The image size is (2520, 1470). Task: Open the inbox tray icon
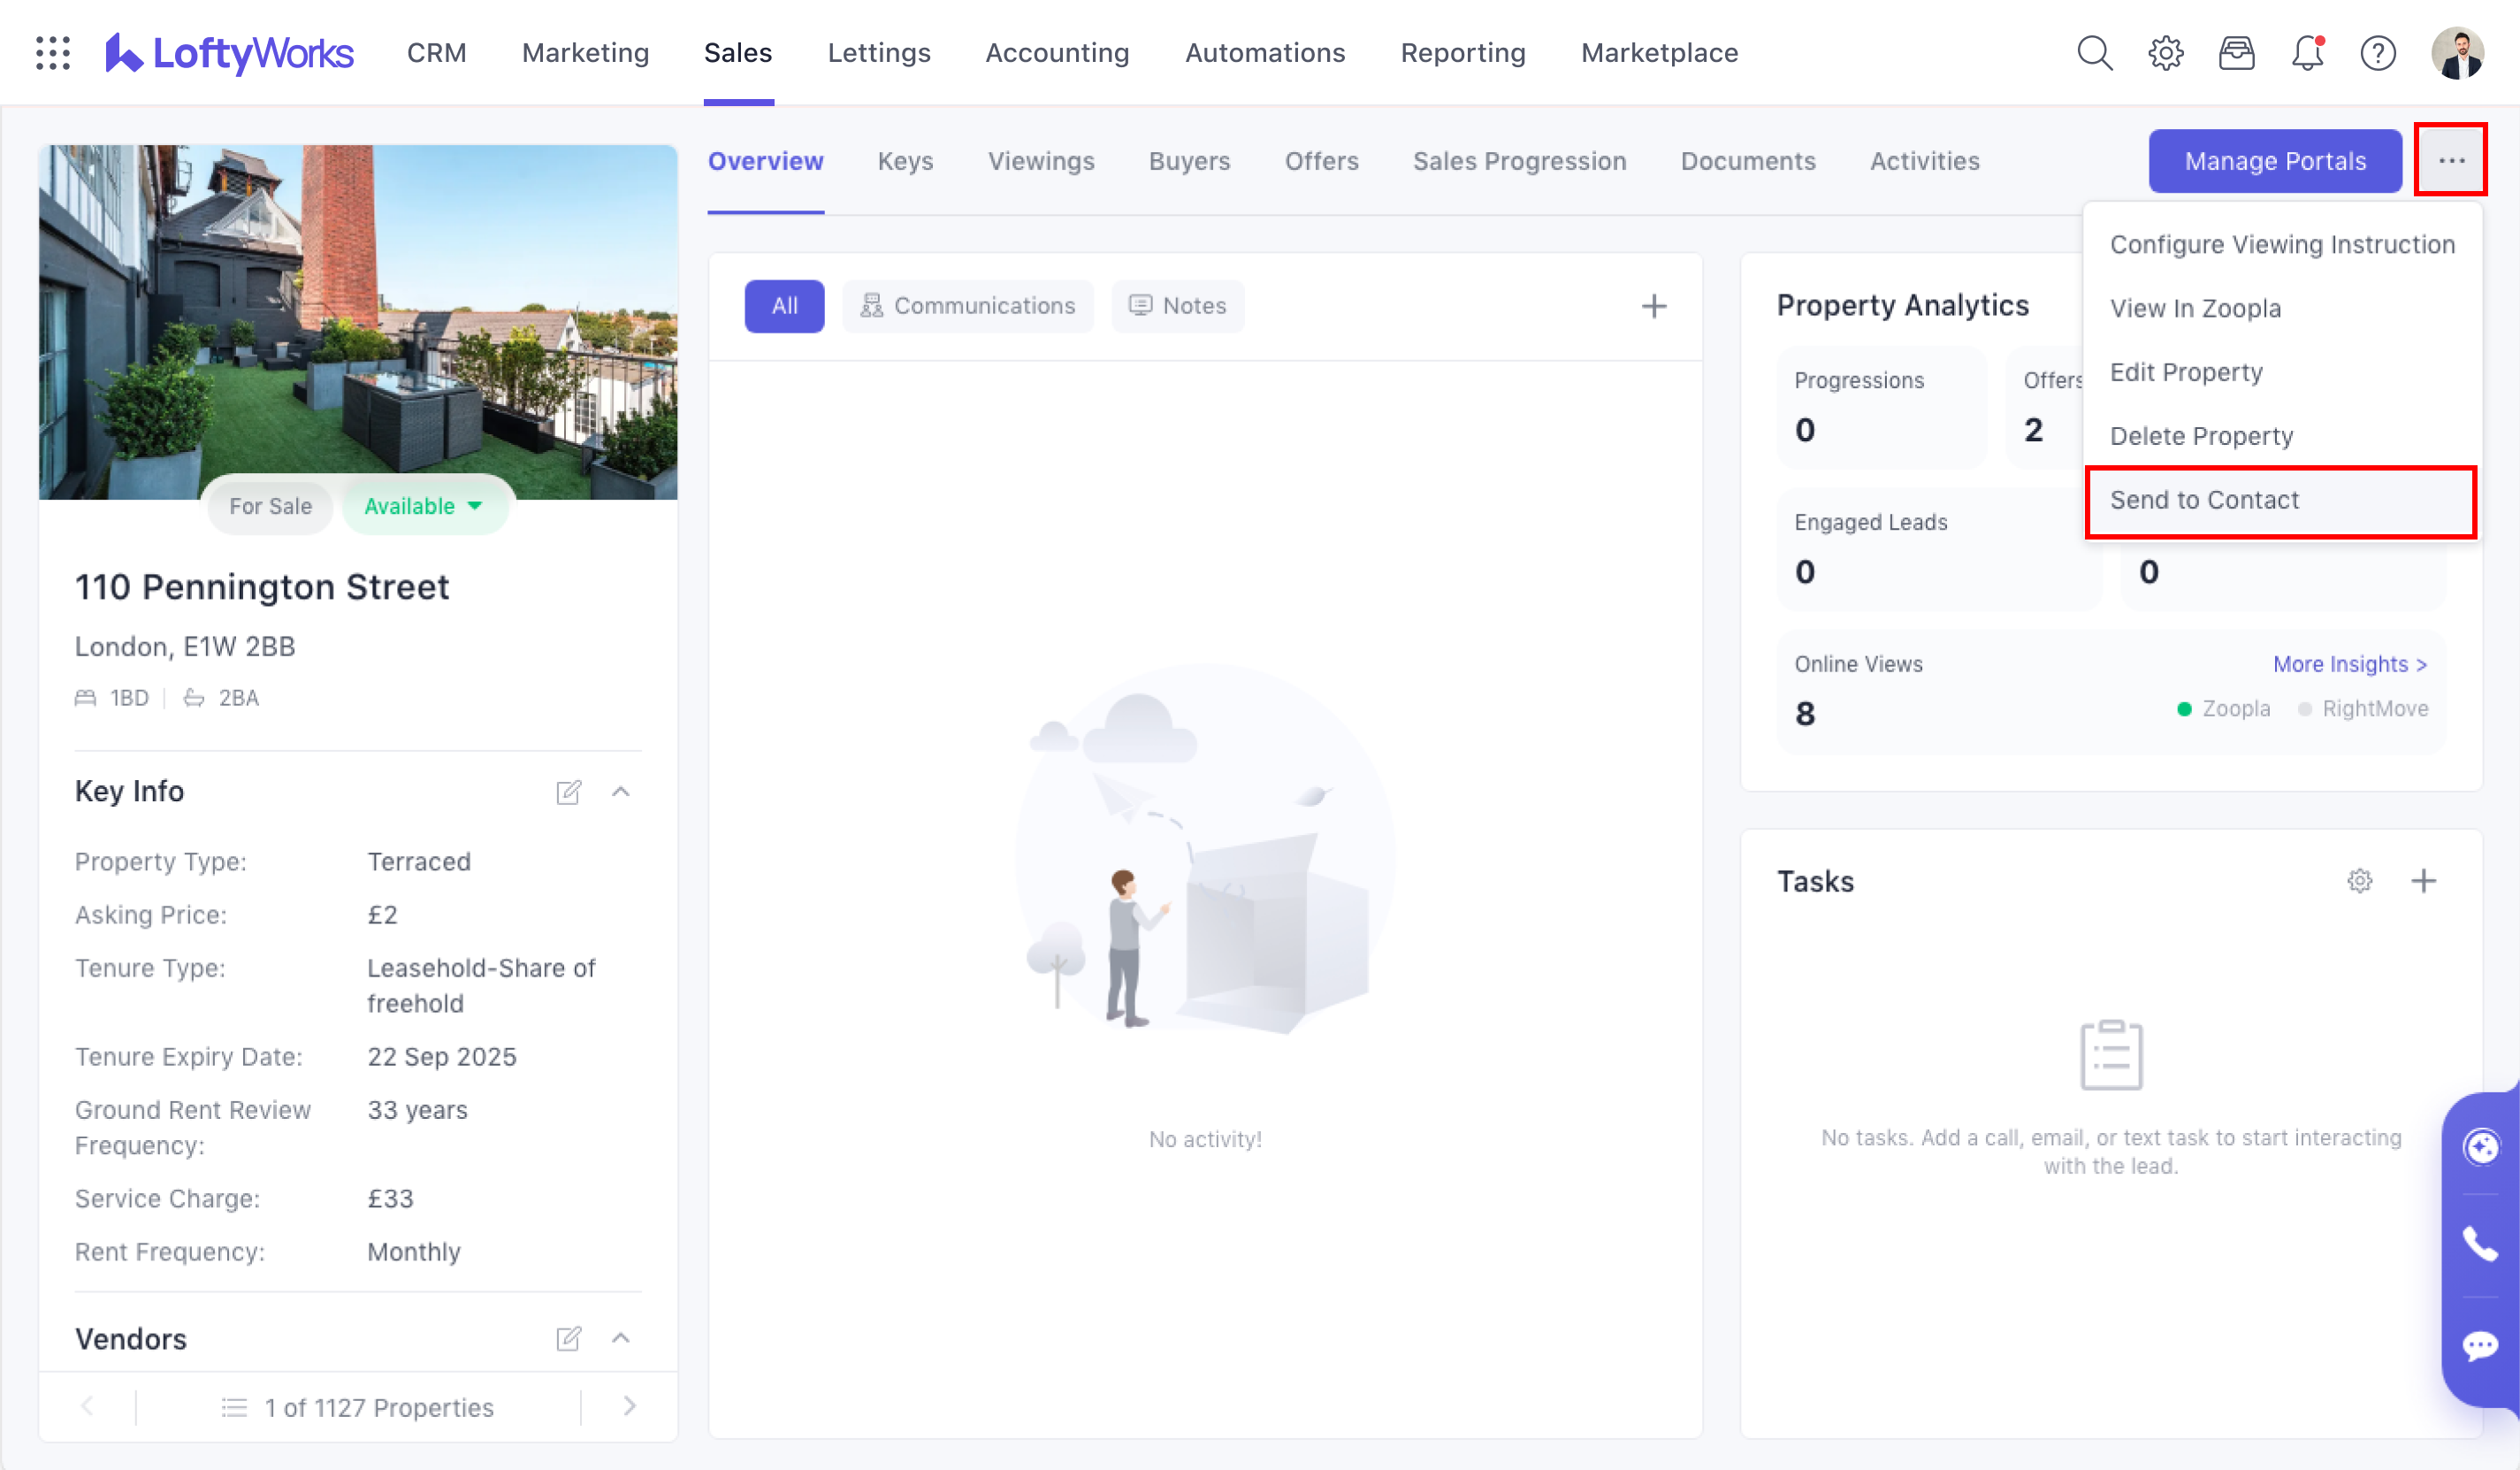[x=2236, y=52]
